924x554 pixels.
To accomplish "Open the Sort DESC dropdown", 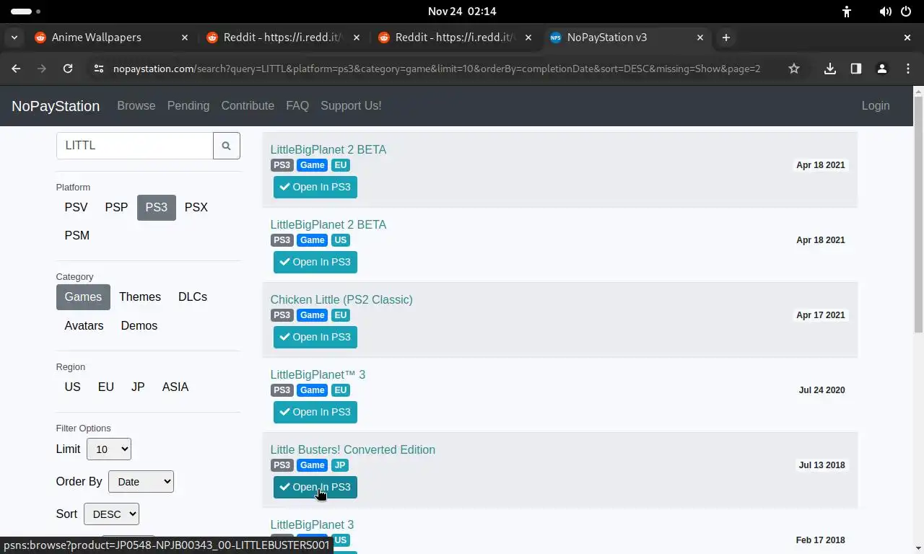I will pos(111,514).
